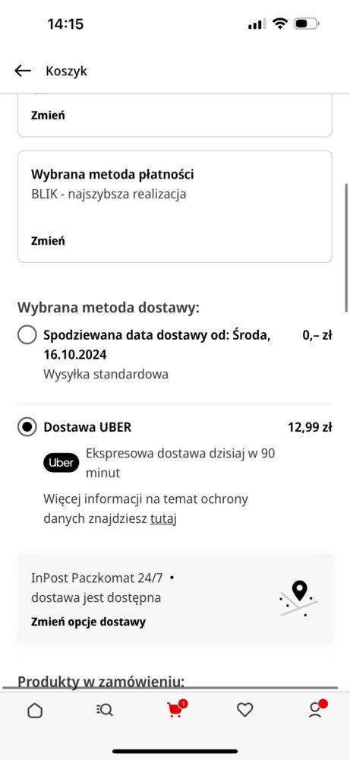
Task: Click the page scrollbar on right edge
Action: 346,248
